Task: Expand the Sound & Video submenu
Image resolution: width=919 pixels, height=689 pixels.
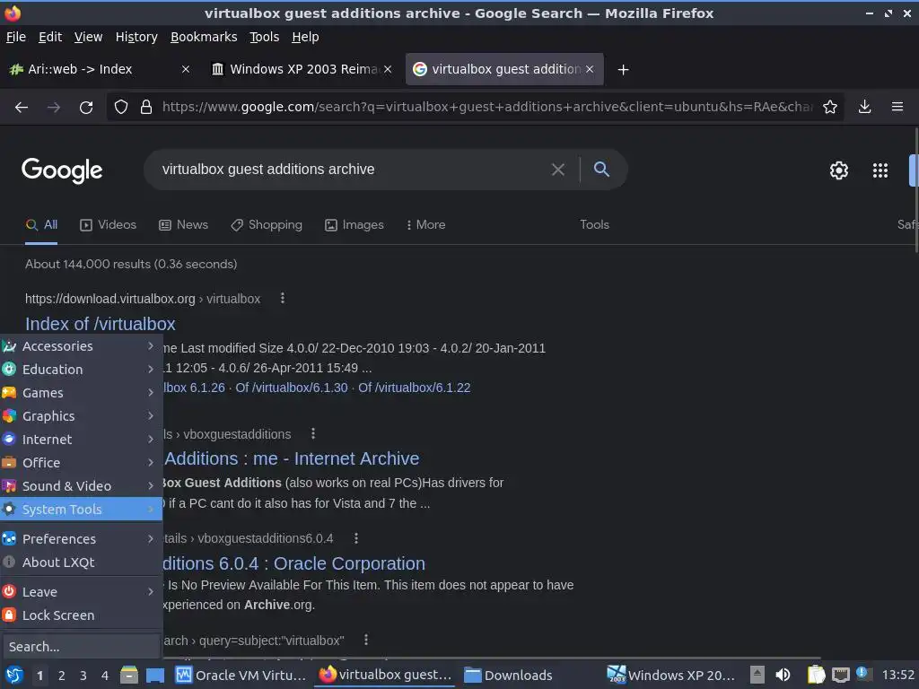Action: coord(81,486)
